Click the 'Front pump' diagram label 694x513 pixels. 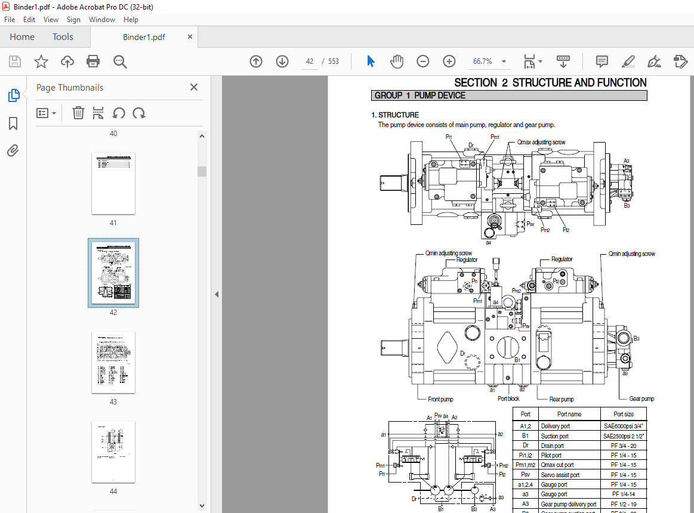440,399
